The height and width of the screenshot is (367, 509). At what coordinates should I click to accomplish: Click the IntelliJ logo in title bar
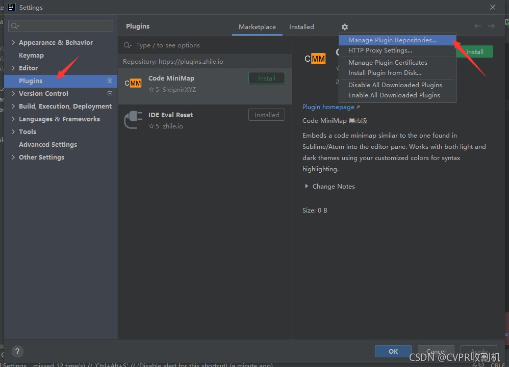pyautogui.click(x=12, y=7)
